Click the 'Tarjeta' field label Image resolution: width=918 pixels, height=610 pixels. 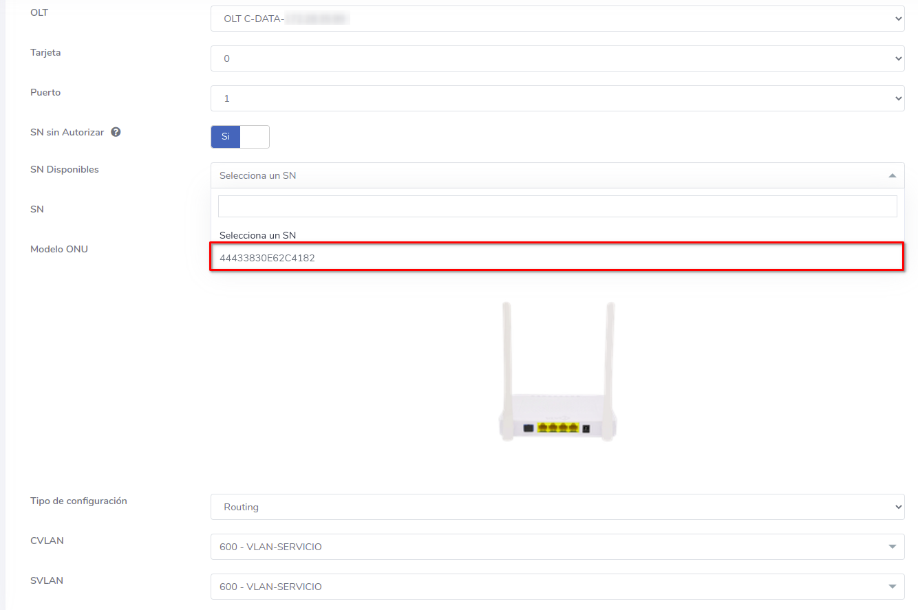[45, 52]
